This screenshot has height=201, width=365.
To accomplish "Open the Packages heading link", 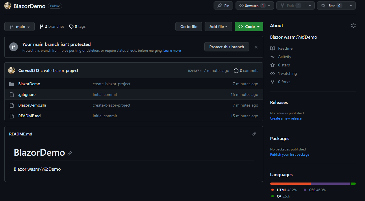I will [x=280, y=138].
